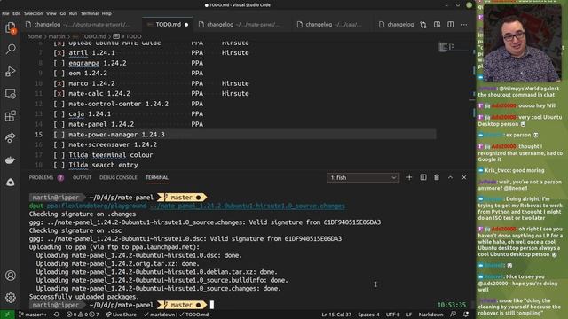This screenshot has height=319, width=568.
Task: Maximize the panel using the chevron-up icon
Action: pos(450,177)
